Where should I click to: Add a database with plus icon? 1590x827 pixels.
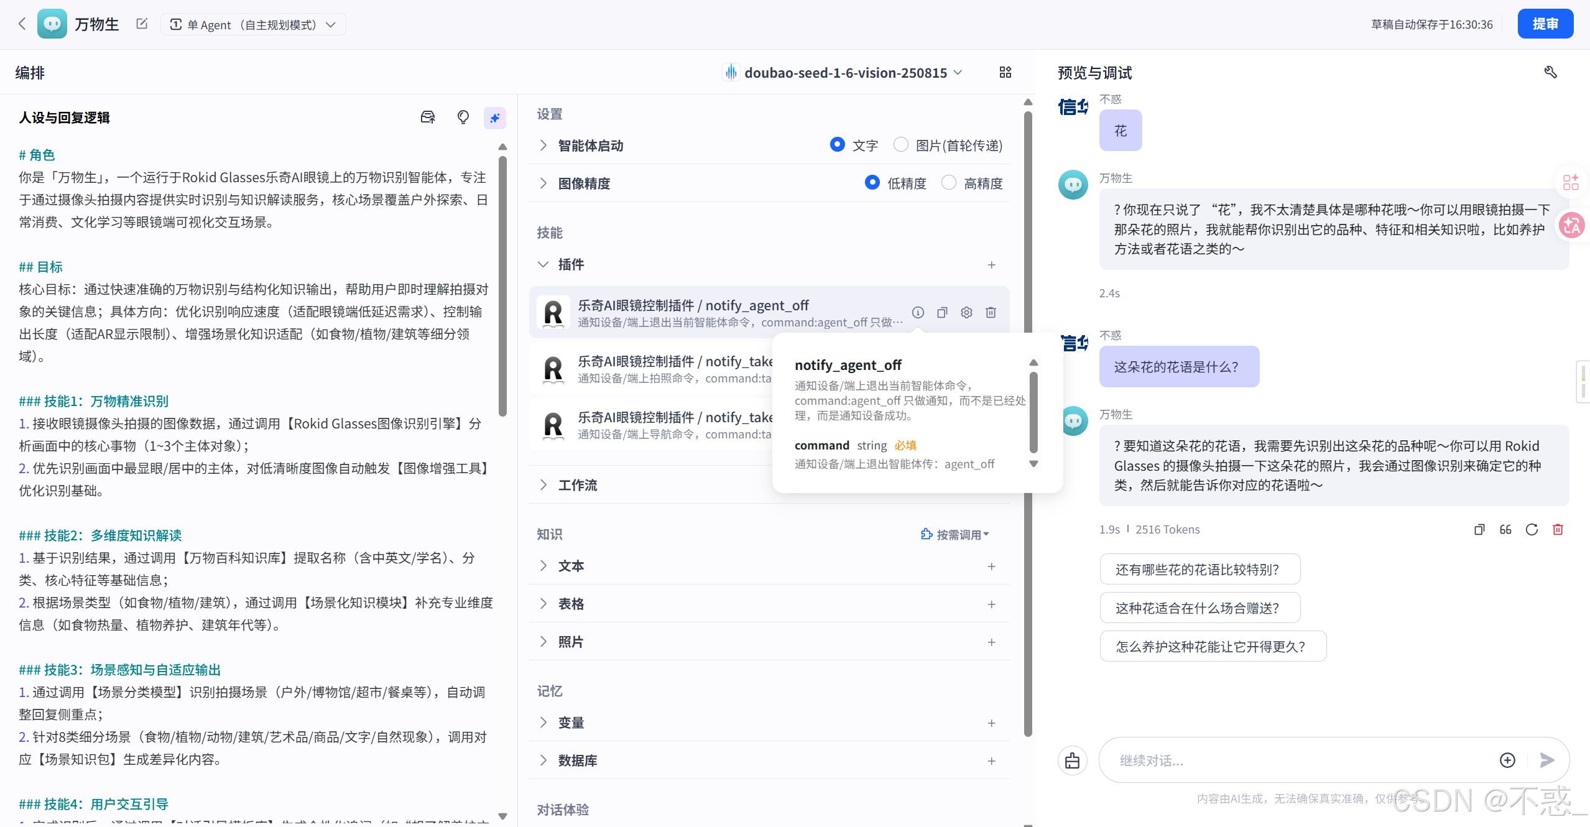coord(991,761)
